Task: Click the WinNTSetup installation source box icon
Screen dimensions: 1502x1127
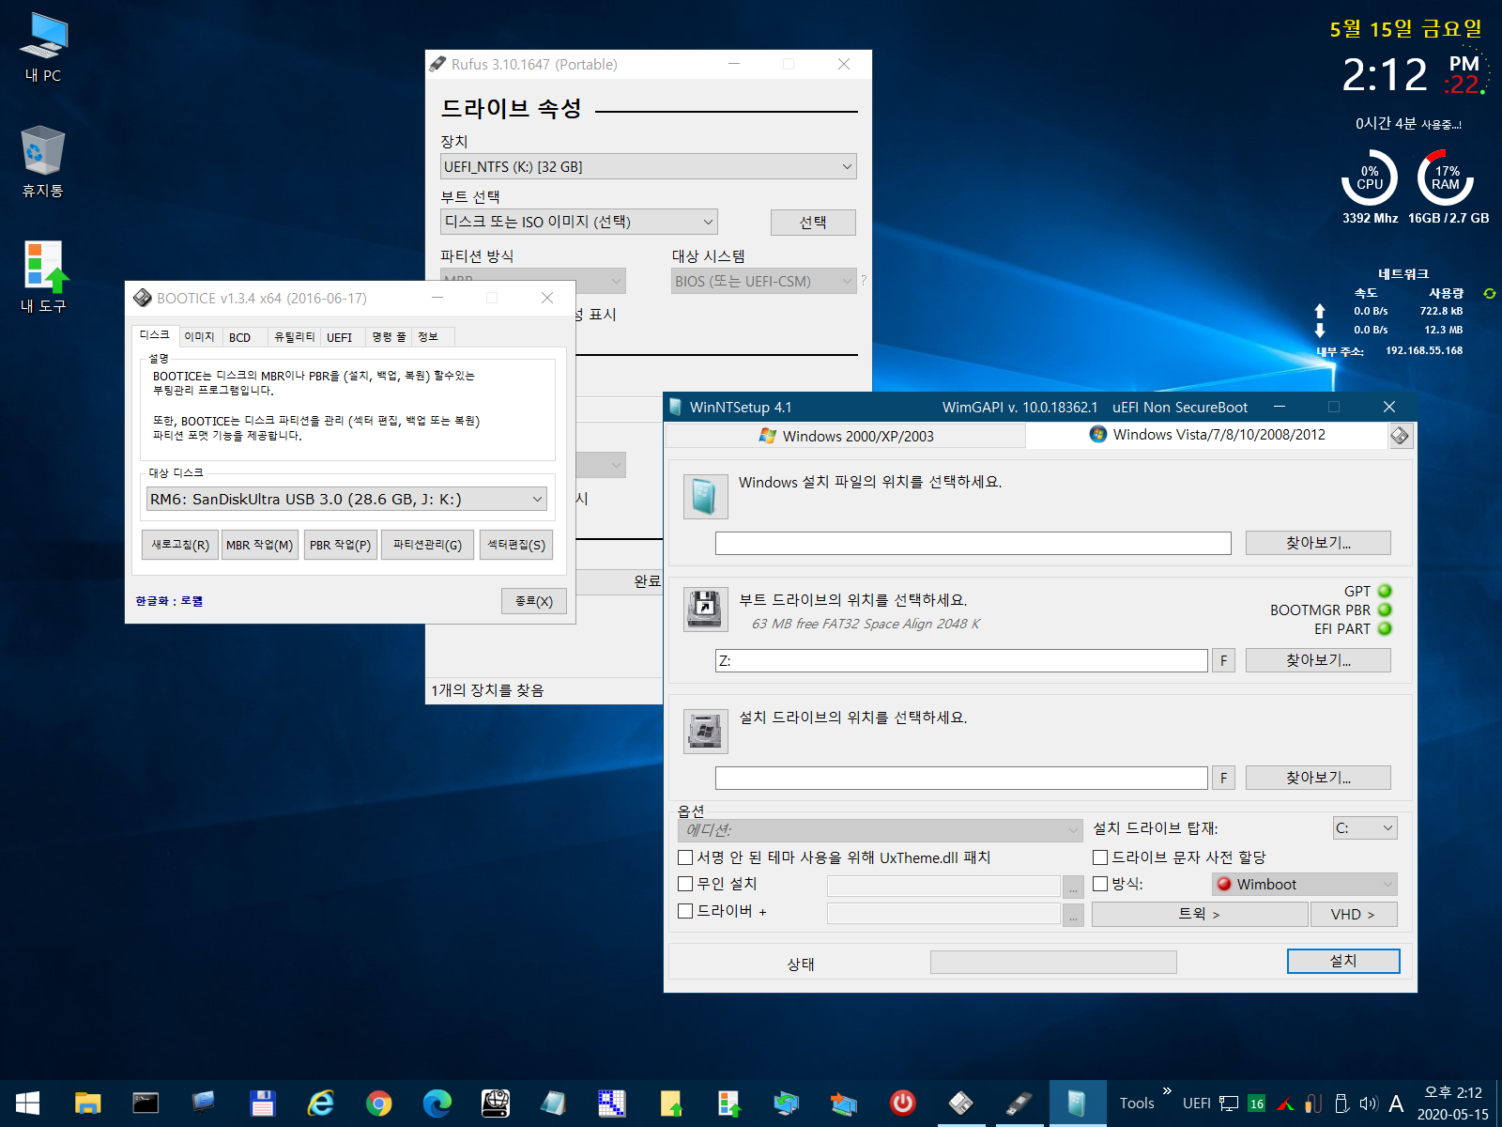Action: (705, 496)
